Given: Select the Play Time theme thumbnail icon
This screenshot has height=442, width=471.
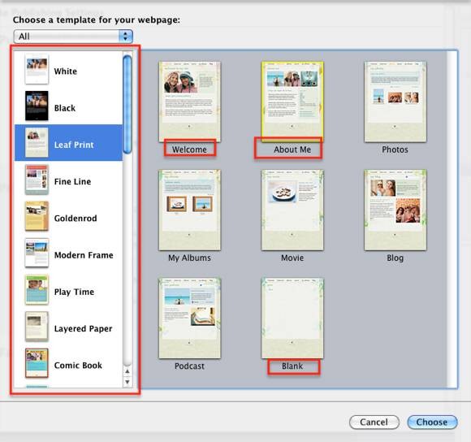Looking at the screenshot, I should [x=37, y=290].
